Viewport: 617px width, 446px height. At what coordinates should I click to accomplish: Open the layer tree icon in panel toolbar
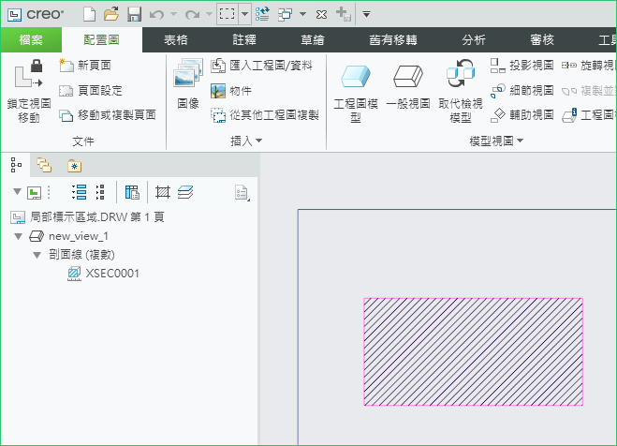(x=186, y=192)
